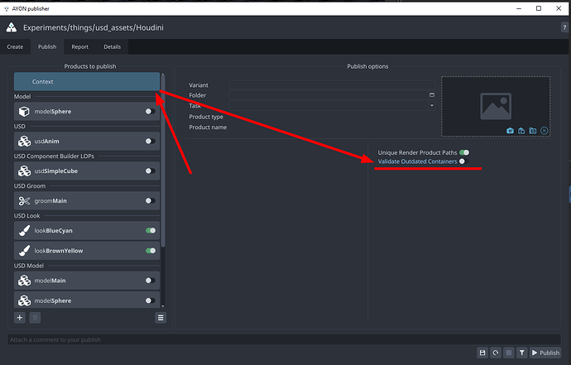This screenshot has height=365, width=571.
Task: Maximize the AYON publisher window
Action: coord(539,8)
